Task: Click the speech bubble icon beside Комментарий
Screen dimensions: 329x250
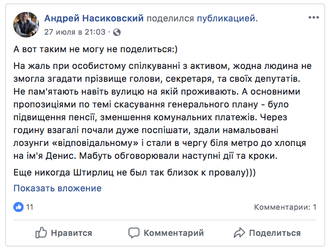Action: [134, 233]
